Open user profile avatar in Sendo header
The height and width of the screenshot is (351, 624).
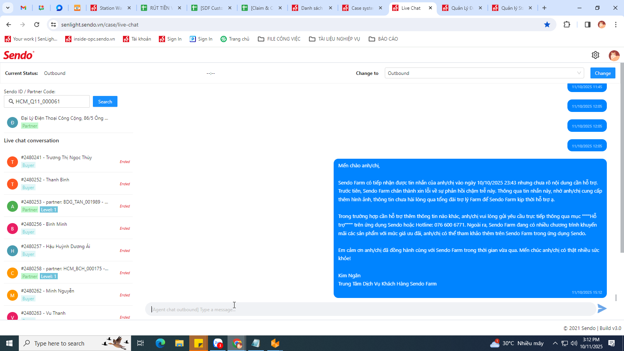tap(614, 55)
